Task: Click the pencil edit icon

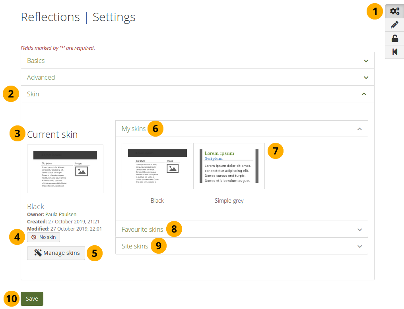Action: click(x=394, y=25)
